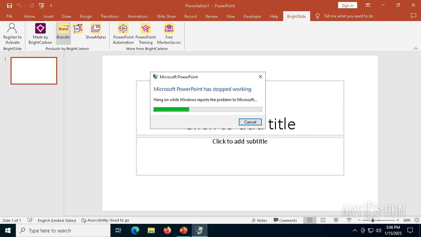Click the Undo arrow icon
Viewport: 421px width, 237px height.
coord(19,6)
